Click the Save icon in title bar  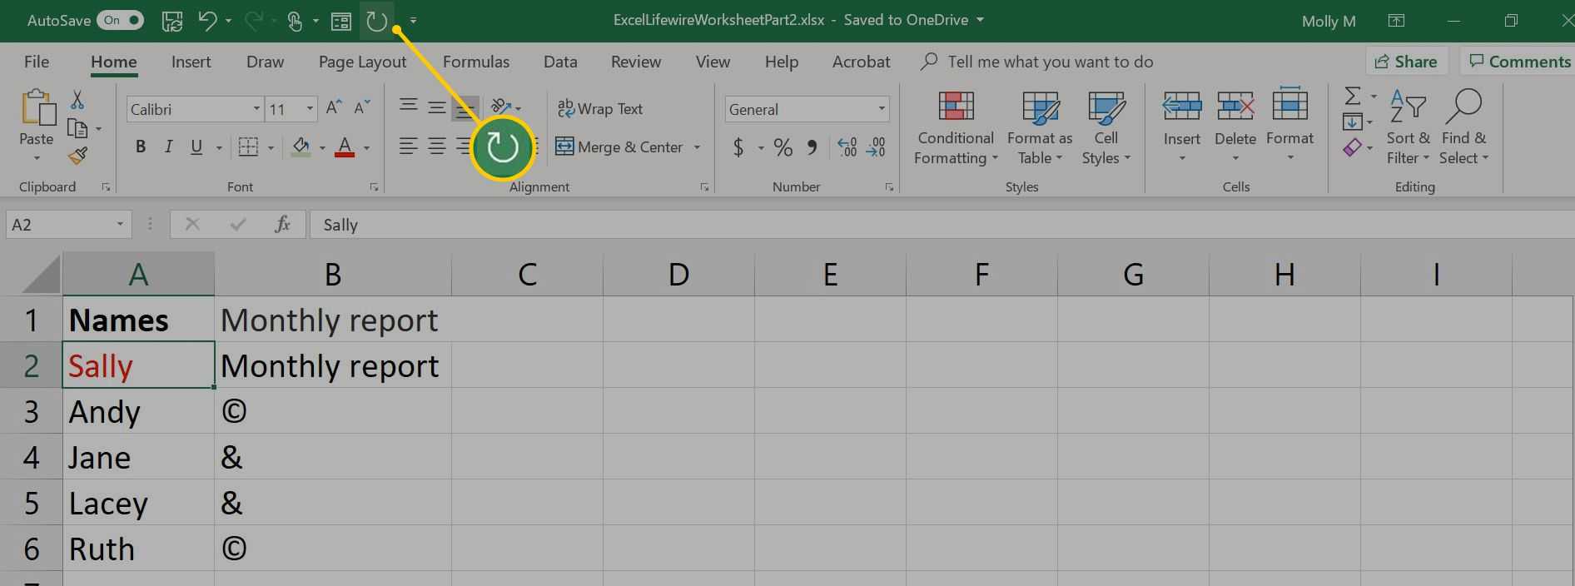point(172,21)
